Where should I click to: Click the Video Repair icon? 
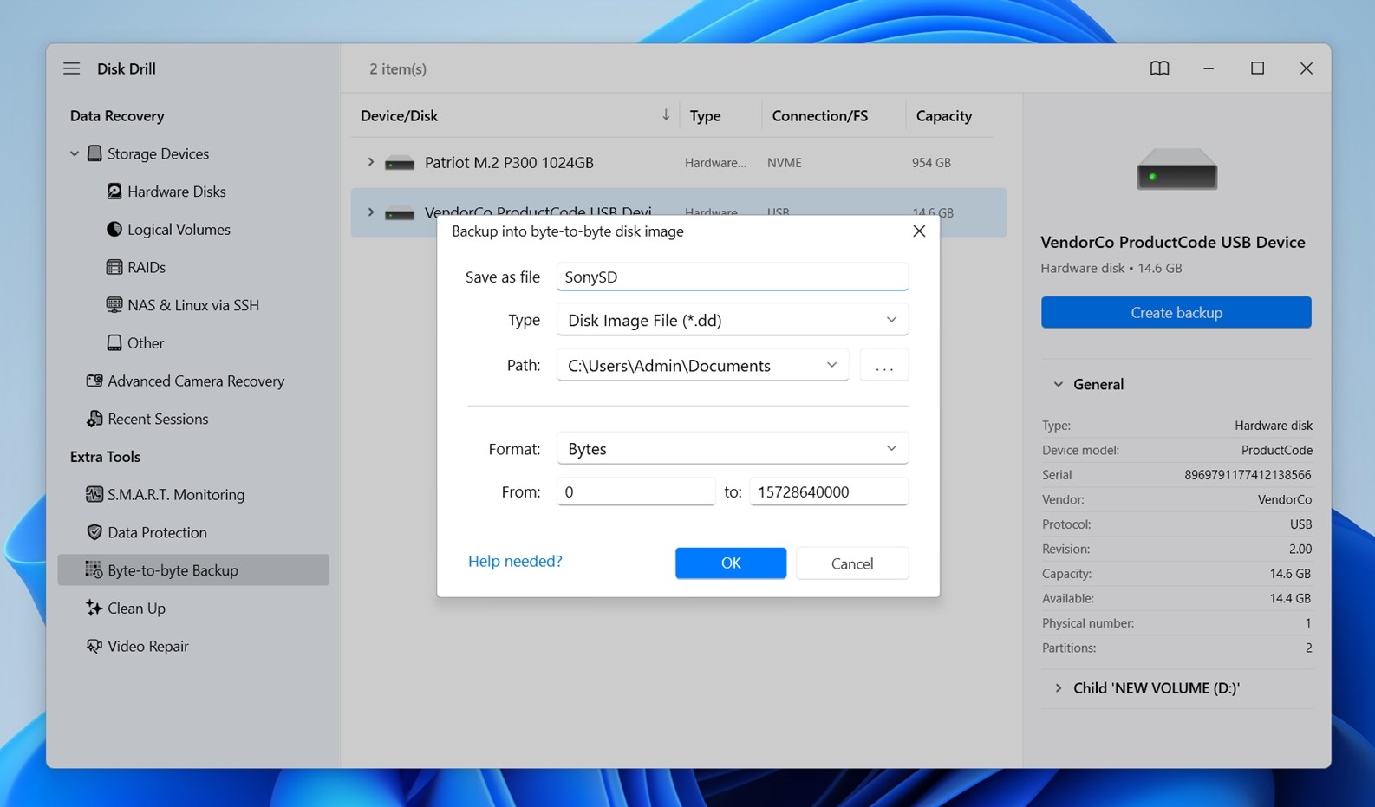pos(94,646)
